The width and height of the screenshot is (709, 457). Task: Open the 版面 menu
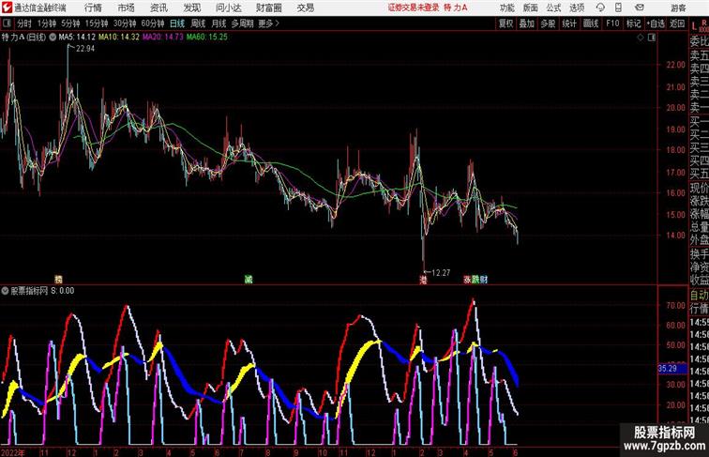531,8
